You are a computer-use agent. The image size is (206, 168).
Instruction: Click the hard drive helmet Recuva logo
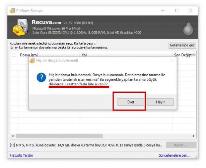pyautogui.click(x=20, y=27)
